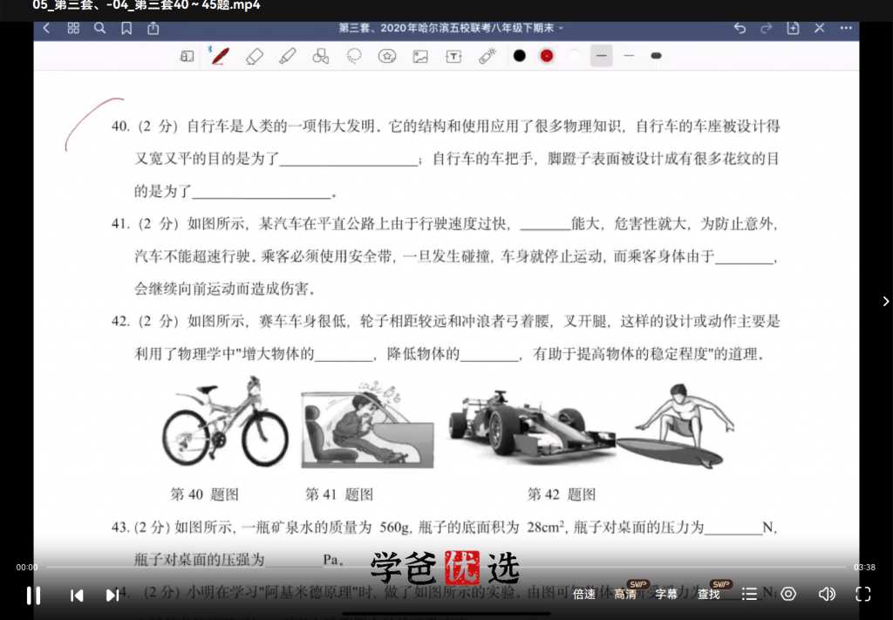The height and width of the screenshot is (620, 893).
Task: Select the thin stroke thickness
Action: pos(629,56)
